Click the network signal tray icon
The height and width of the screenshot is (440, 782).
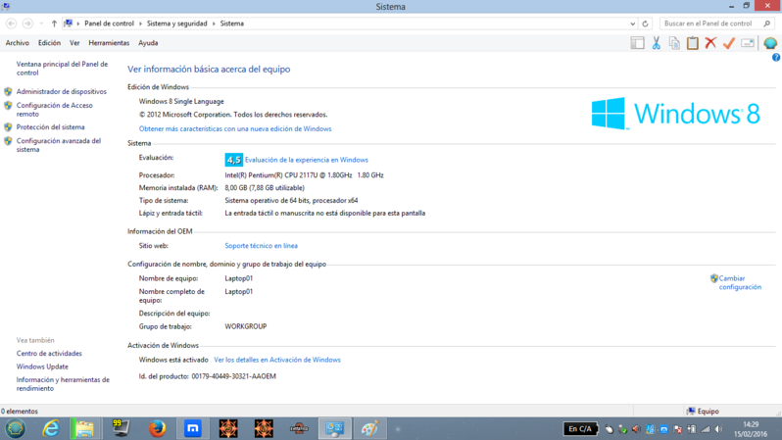click(x=706, y=429)
